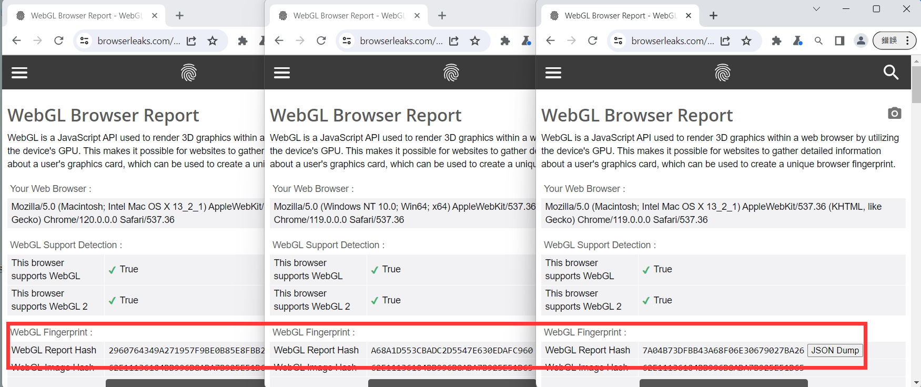921x387 pixels.
Task: Select the WebGL Browser Report tab in the middle window
Action: [x=347, y=16]
